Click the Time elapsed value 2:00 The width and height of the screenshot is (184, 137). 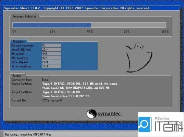[51, 62]
